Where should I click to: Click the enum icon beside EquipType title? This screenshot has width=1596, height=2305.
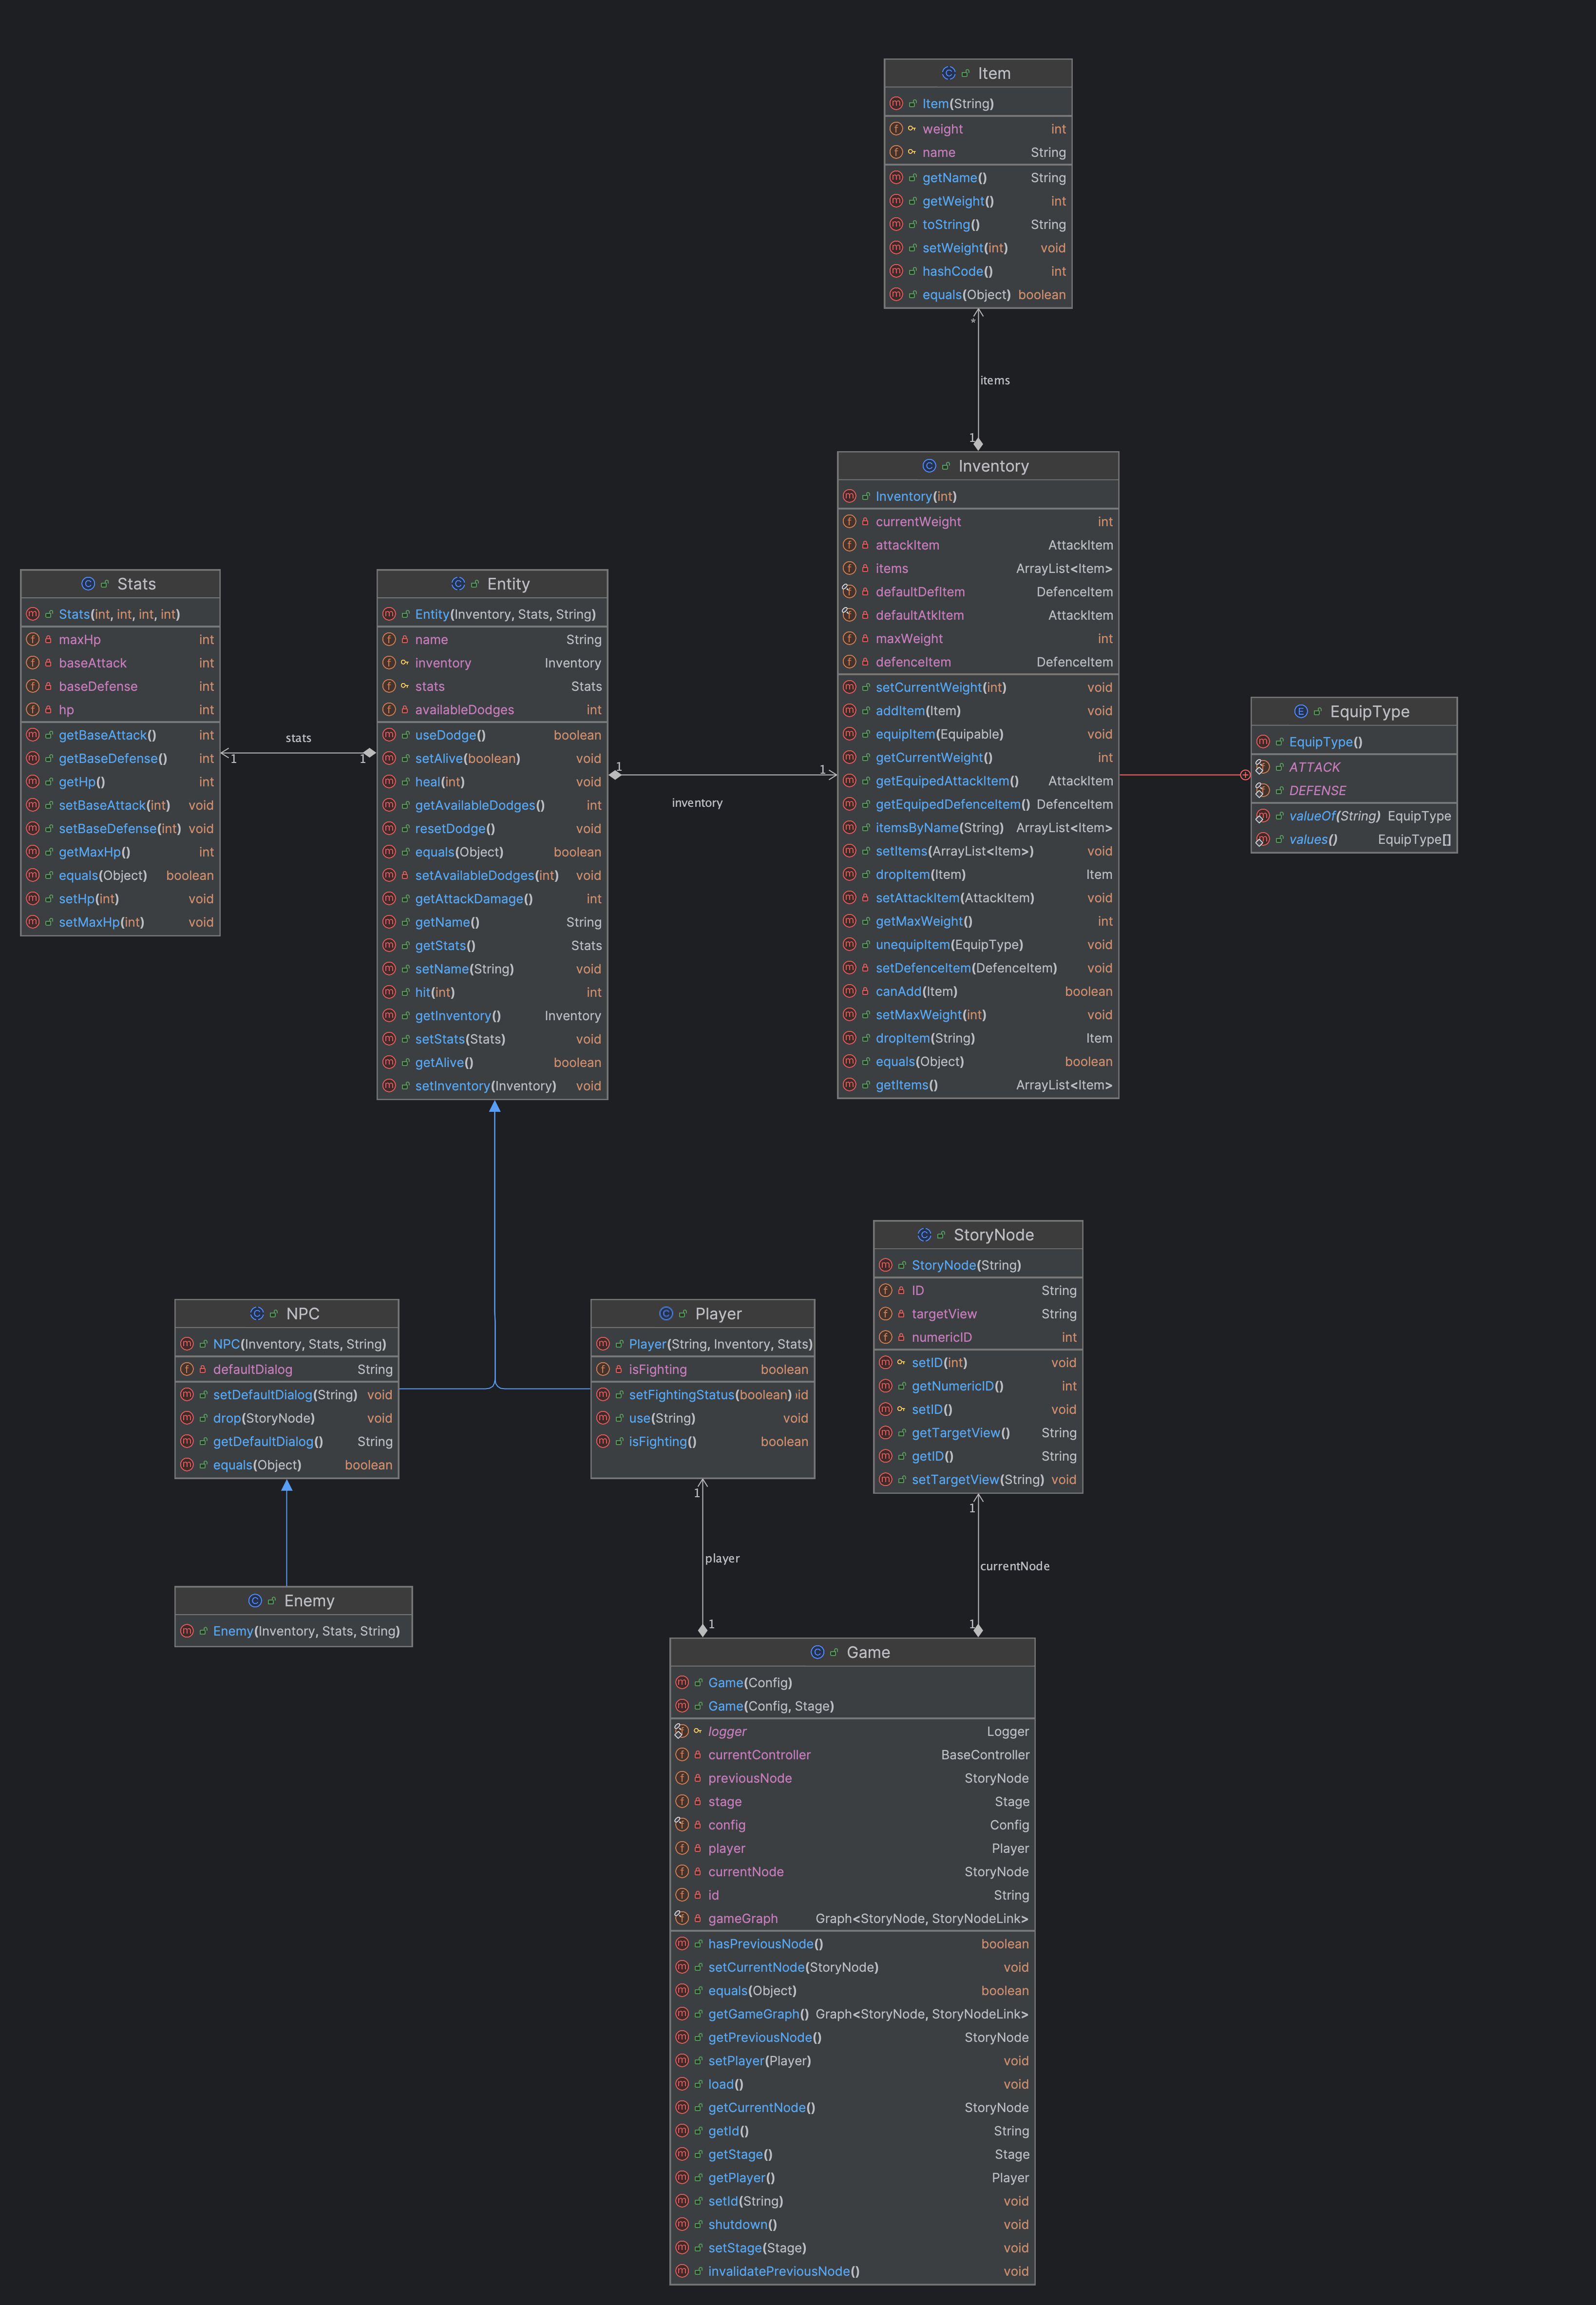point(1300,711)
